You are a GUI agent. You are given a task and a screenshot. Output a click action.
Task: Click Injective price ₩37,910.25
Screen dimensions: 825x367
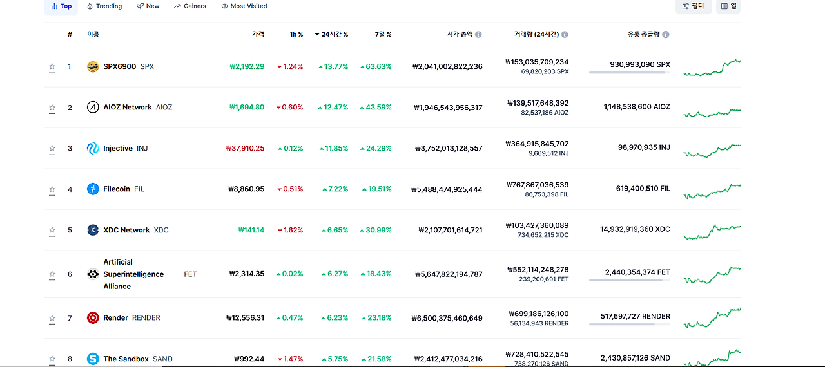(245, 148)
